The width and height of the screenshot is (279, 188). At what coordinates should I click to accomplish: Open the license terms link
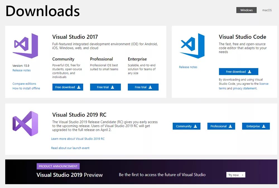[264, 84]
